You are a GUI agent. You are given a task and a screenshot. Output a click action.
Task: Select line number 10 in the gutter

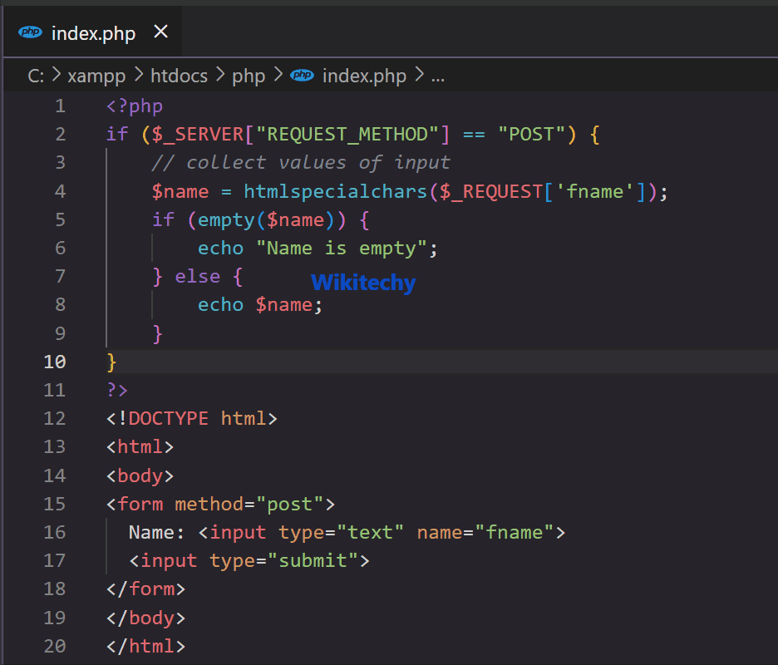click(55, 361)
